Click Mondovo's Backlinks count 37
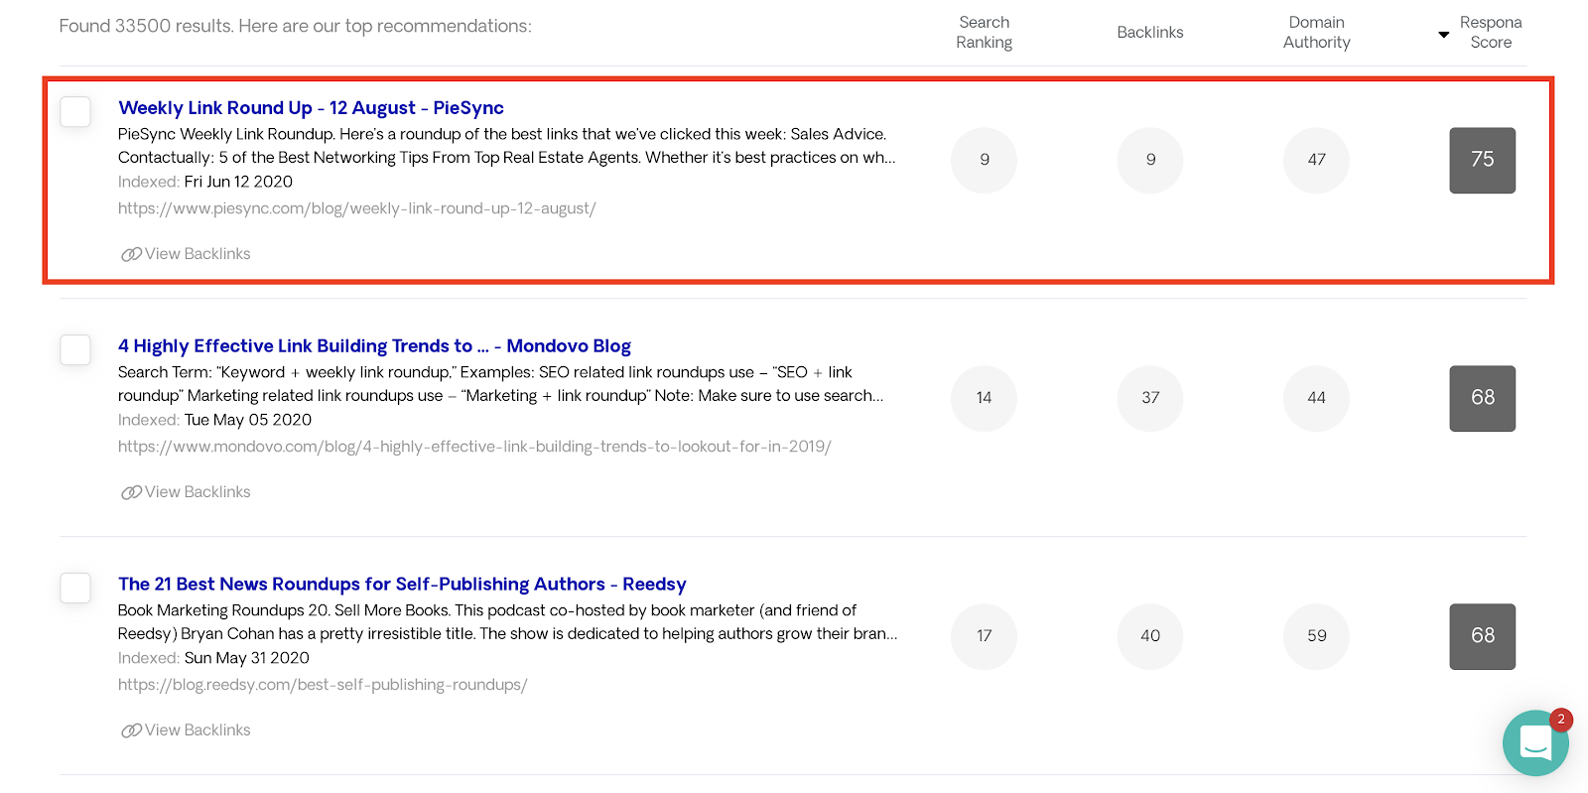The height and width of the screenshot is (793, 1588). click(1150, 398)
